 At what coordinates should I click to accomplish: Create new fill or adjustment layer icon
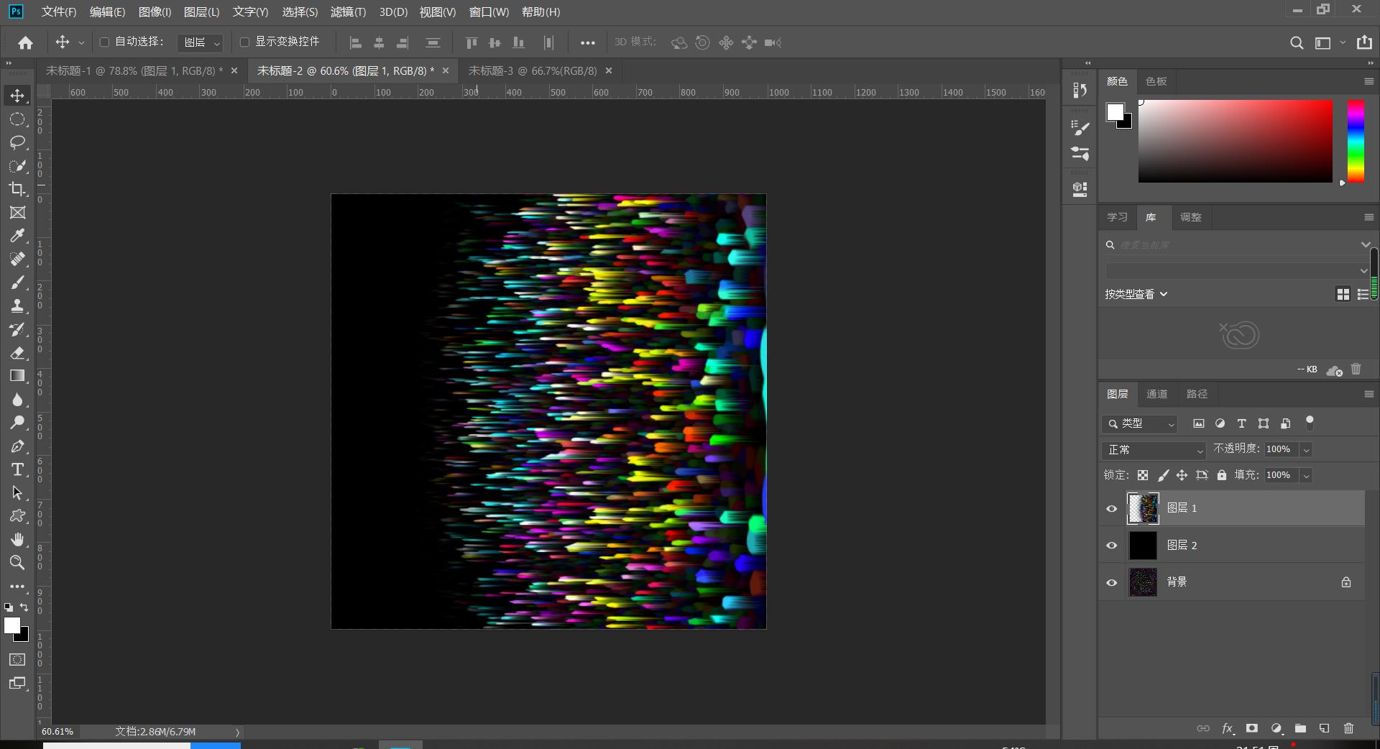click(x=1276, y=728)
